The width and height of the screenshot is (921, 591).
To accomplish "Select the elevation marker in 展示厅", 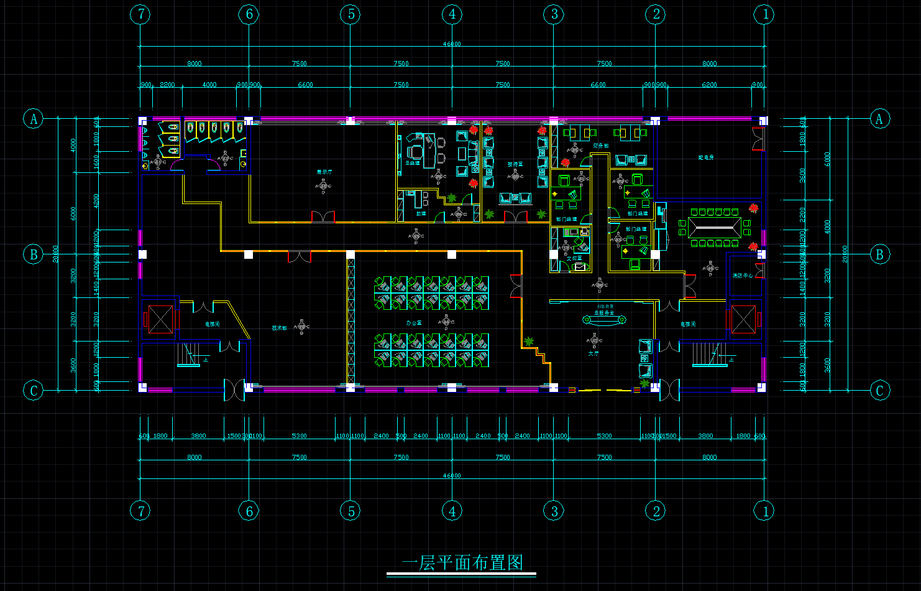I will tap(323, 185).
